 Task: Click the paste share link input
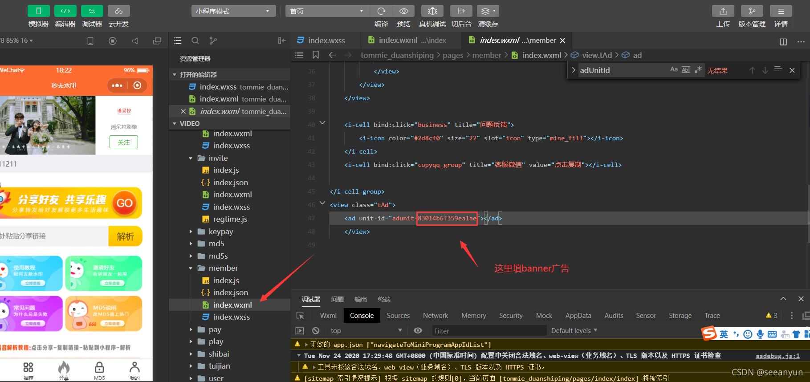click(54, 236)
